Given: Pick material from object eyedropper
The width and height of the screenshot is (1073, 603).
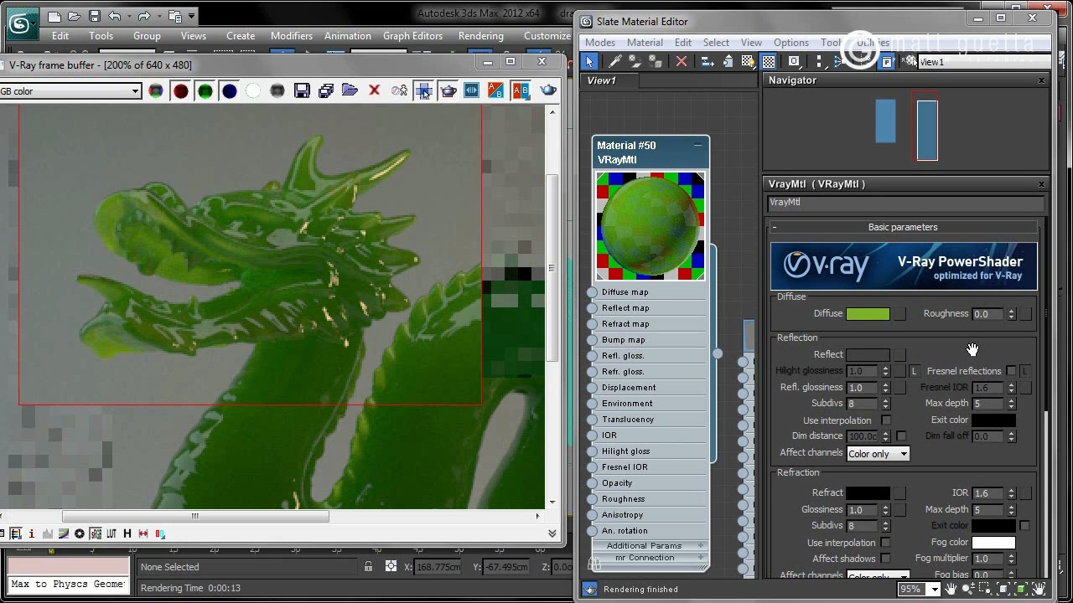Looking at the screenshot, I should pos(614,61).
